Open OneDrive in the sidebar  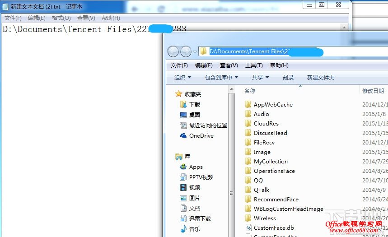click(201, 135)
